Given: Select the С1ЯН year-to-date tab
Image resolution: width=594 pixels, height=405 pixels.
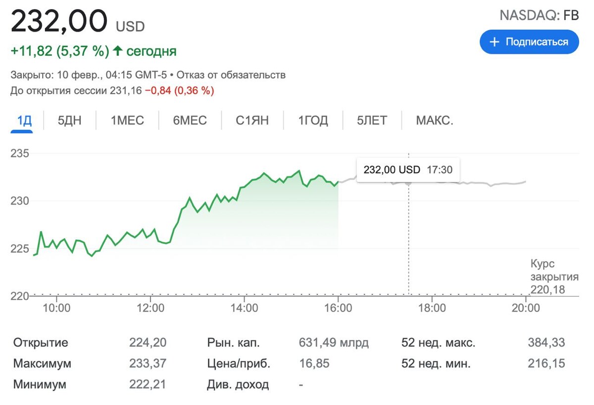Looking at the screenshot, I should (x=252, y=120).
